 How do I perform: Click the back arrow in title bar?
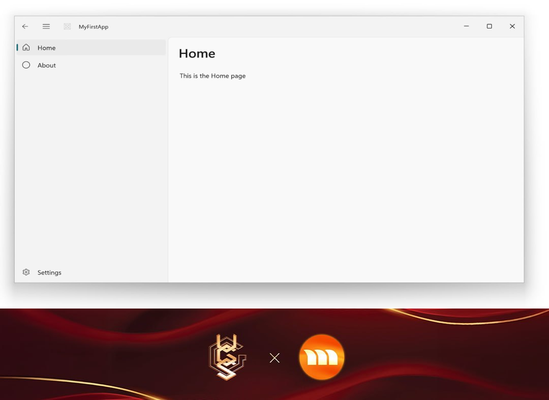point(25,26)
